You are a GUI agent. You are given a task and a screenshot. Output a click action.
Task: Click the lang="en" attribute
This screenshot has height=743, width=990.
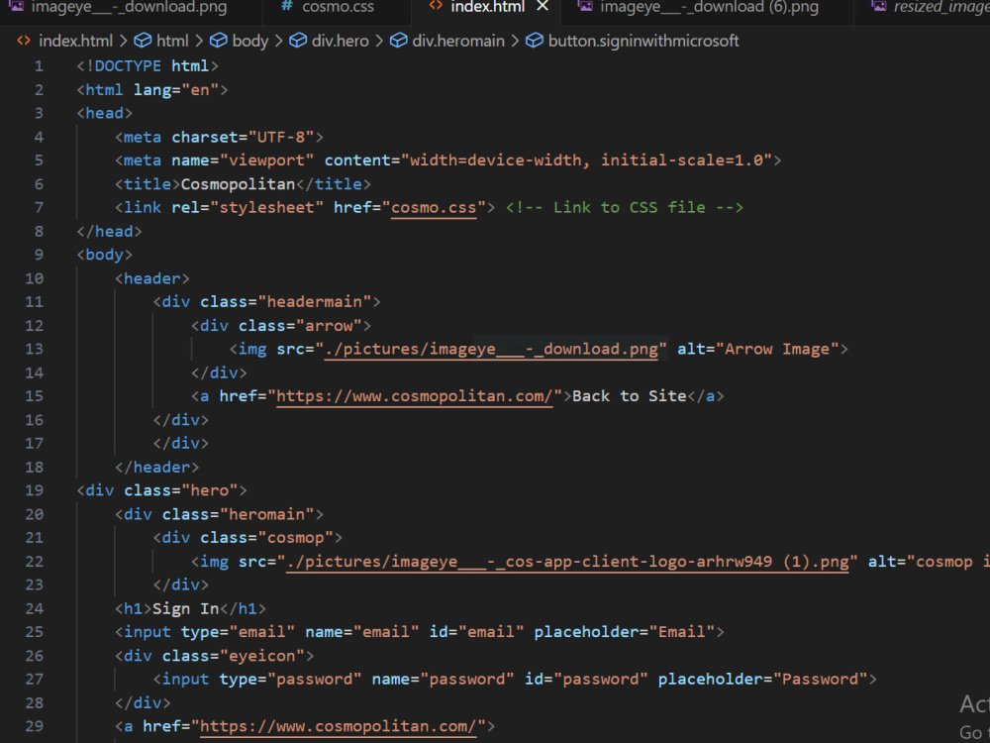tap(176, 90)
